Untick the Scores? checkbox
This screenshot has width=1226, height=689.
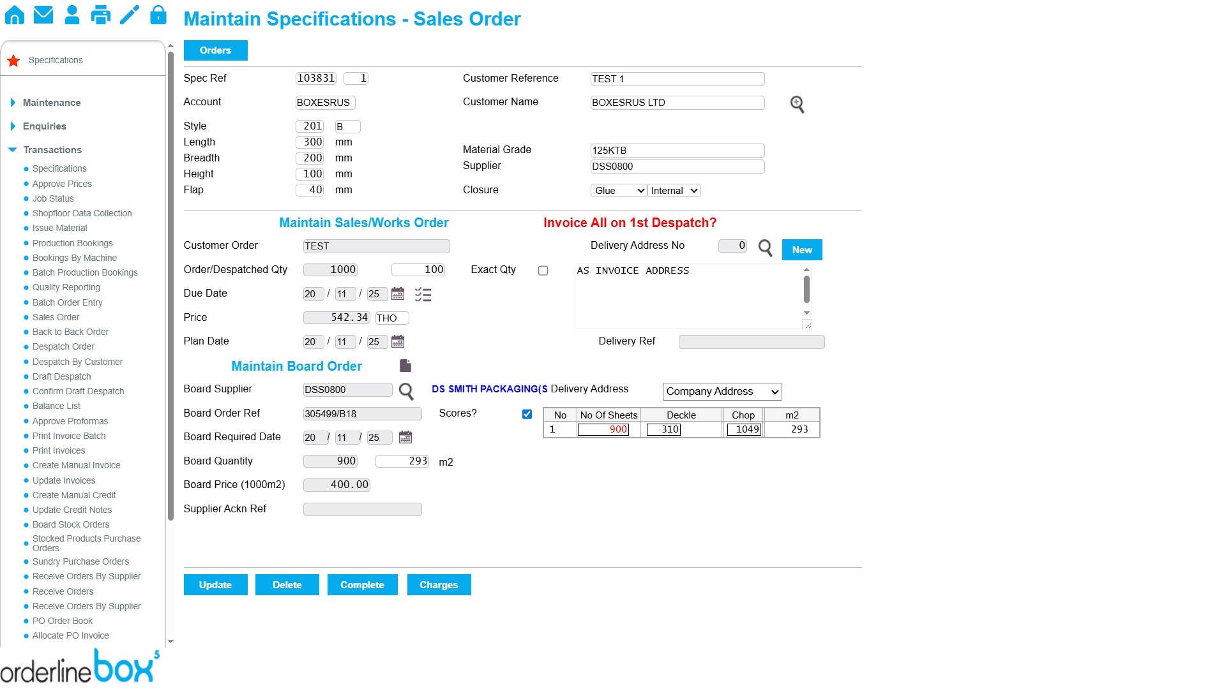(527, 414)
